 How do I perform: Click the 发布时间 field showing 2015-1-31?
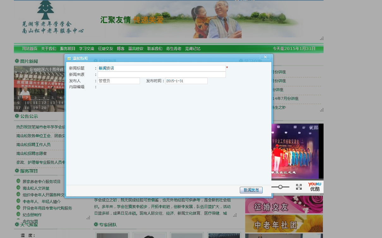(186, 81)
